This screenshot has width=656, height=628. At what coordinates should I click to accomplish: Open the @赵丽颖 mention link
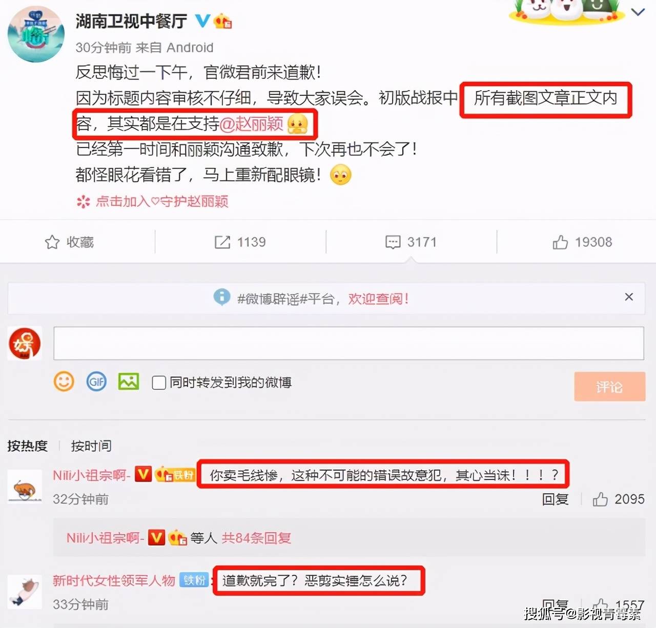252,123
